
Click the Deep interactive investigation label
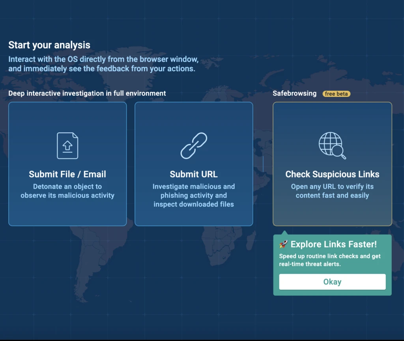point(87,93)
